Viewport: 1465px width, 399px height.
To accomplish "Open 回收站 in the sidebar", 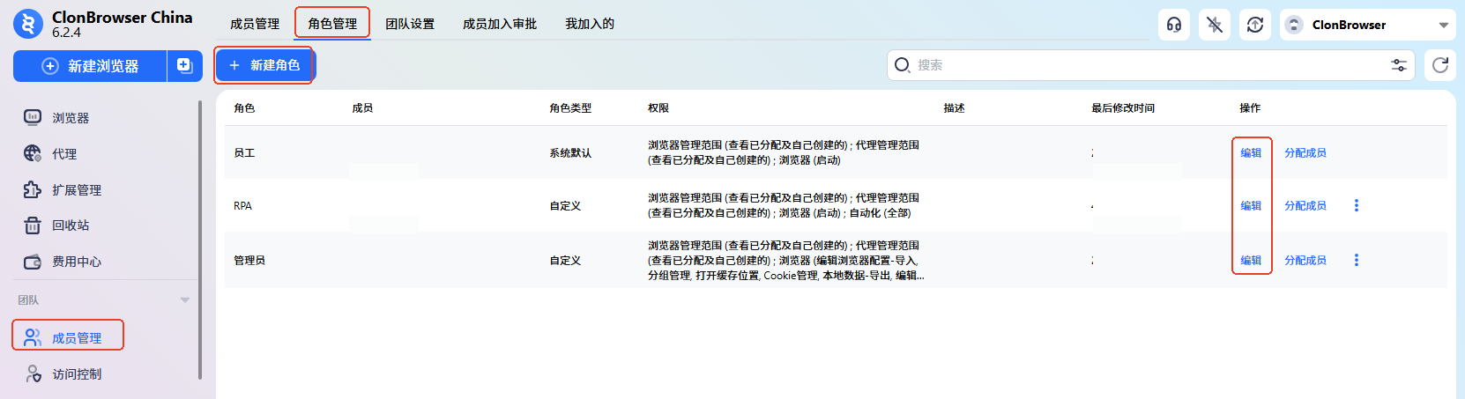I will (71, 225).
